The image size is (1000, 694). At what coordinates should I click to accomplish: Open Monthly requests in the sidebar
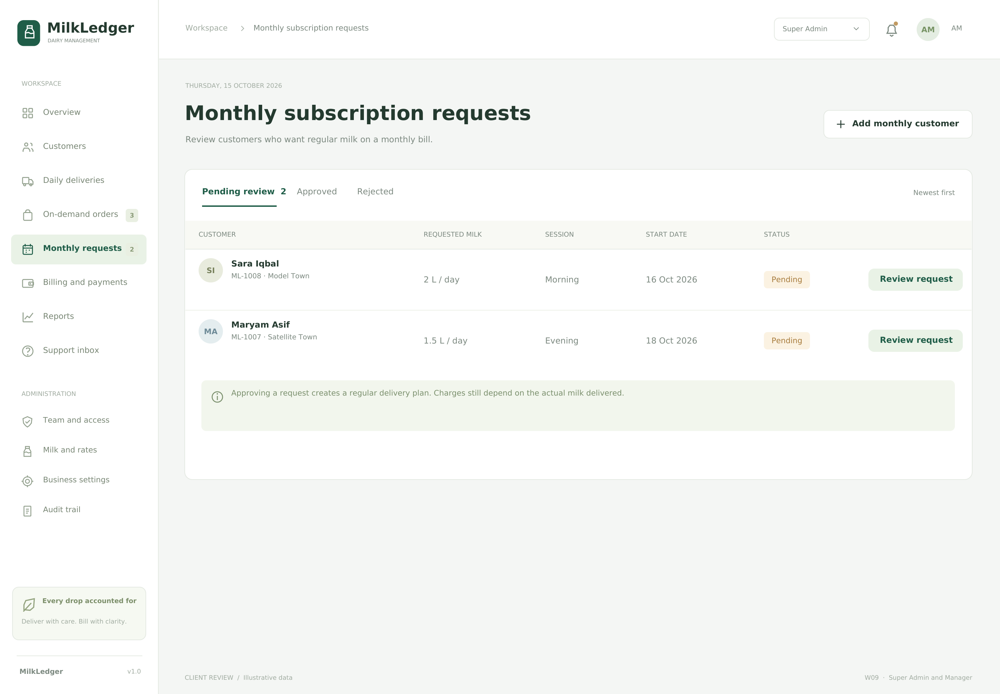tap(79, 249)
